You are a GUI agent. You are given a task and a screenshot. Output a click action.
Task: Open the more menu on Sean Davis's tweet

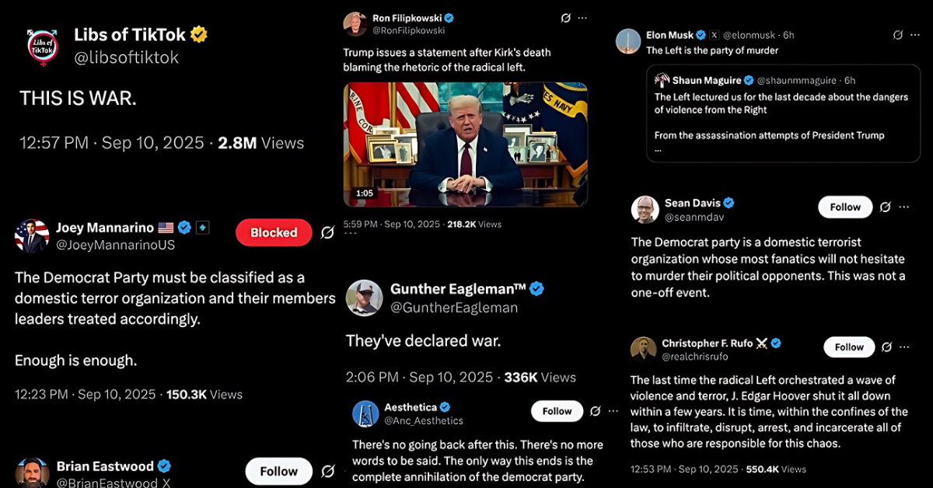(x=904, y=207)
